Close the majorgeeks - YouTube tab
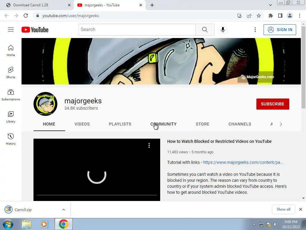Screen dimensions: 306x230 [141, 5]
